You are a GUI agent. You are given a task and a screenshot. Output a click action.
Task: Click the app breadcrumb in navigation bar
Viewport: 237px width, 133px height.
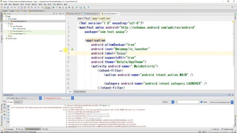[11, 11]
